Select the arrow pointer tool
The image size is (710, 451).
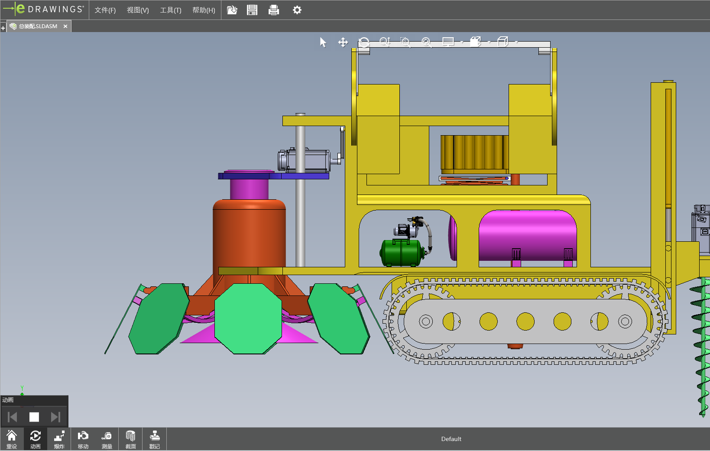(x=323, y=42)
